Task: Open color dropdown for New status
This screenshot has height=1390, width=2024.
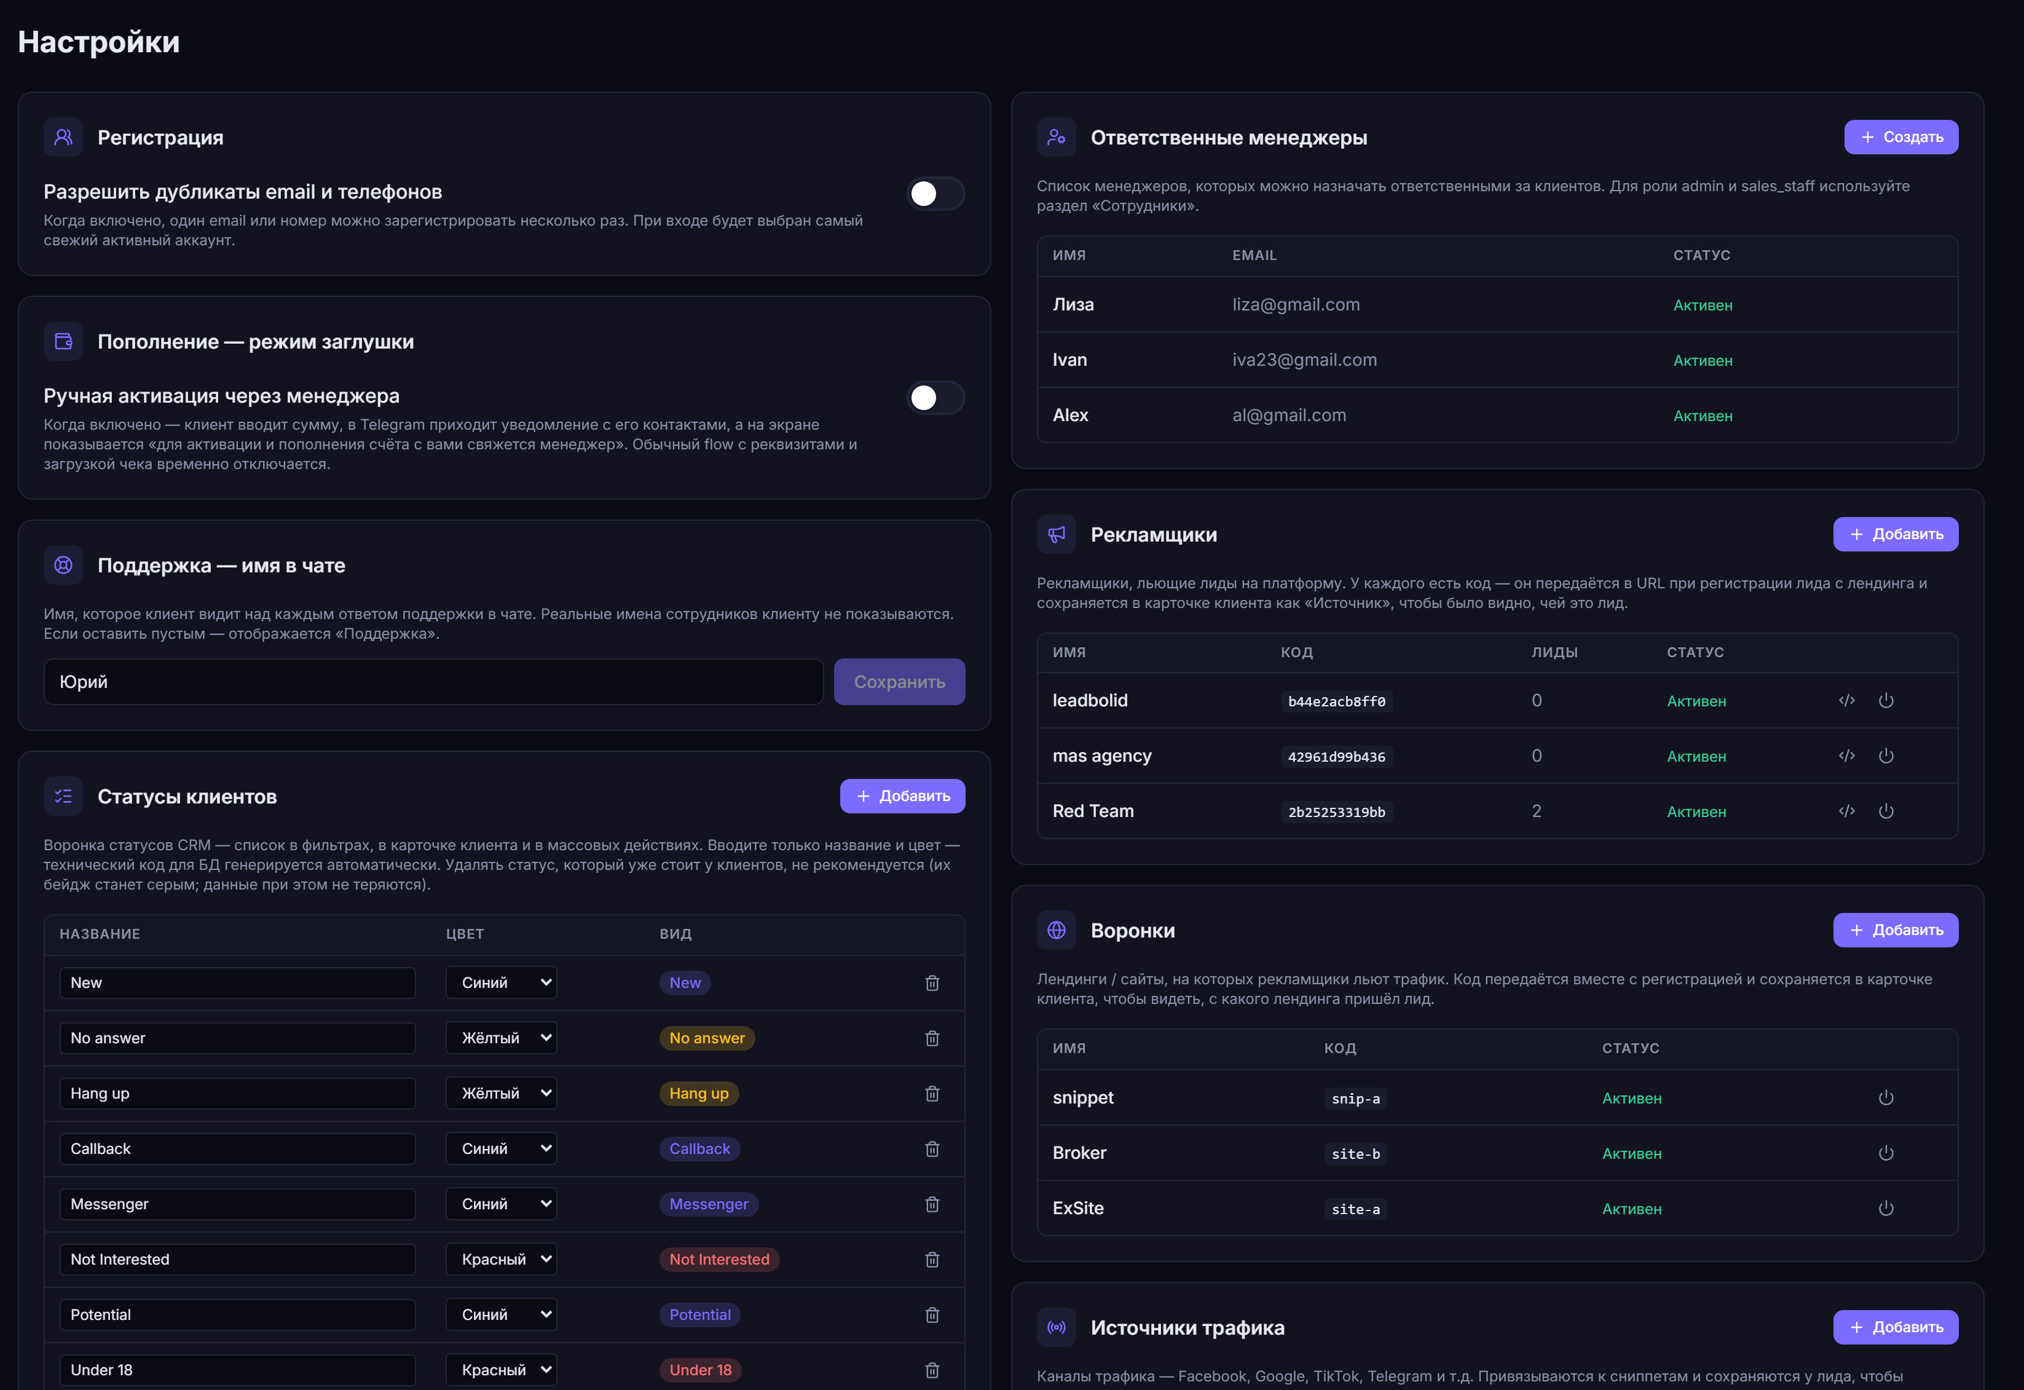Action: (501, 982)
